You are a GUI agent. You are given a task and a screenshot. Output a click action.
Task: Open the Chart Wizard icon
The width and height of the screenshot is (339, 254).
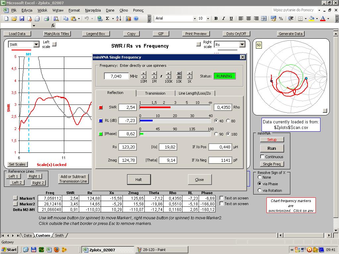(128, 19)
